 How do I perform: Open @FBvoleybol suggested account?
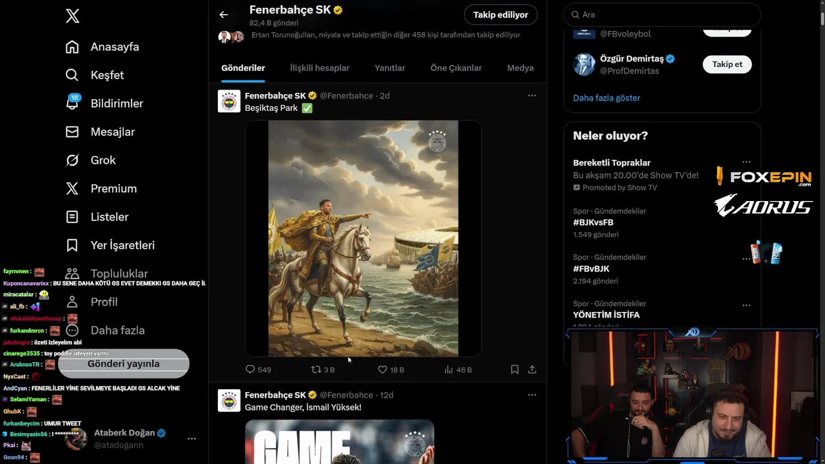click(625, 34)
